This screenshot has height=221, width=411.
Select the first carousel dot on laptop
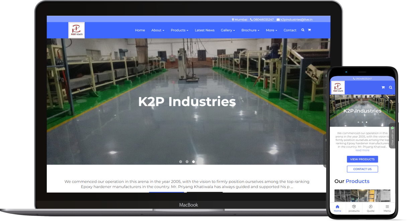point(181,162)
